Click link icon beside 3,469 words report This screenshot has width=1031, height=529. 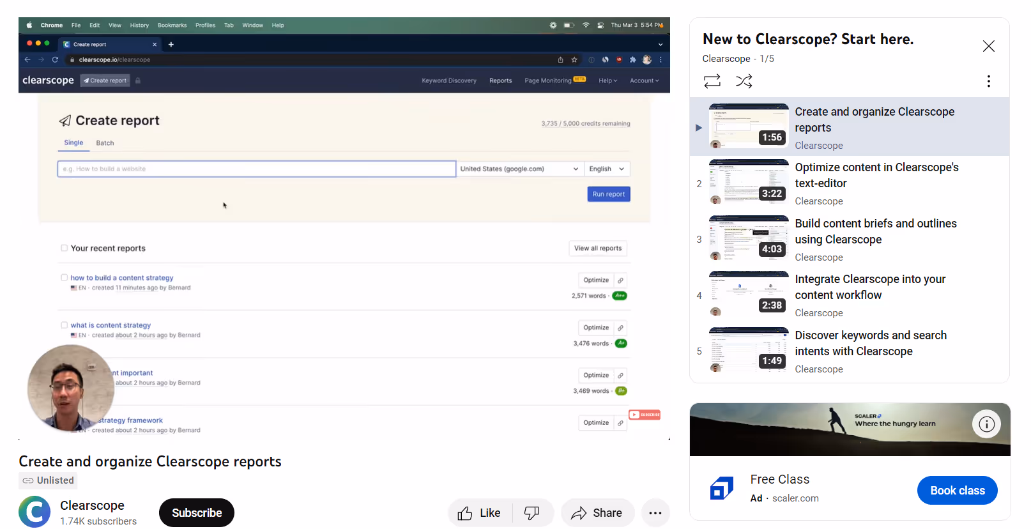[x=620, y=376]
